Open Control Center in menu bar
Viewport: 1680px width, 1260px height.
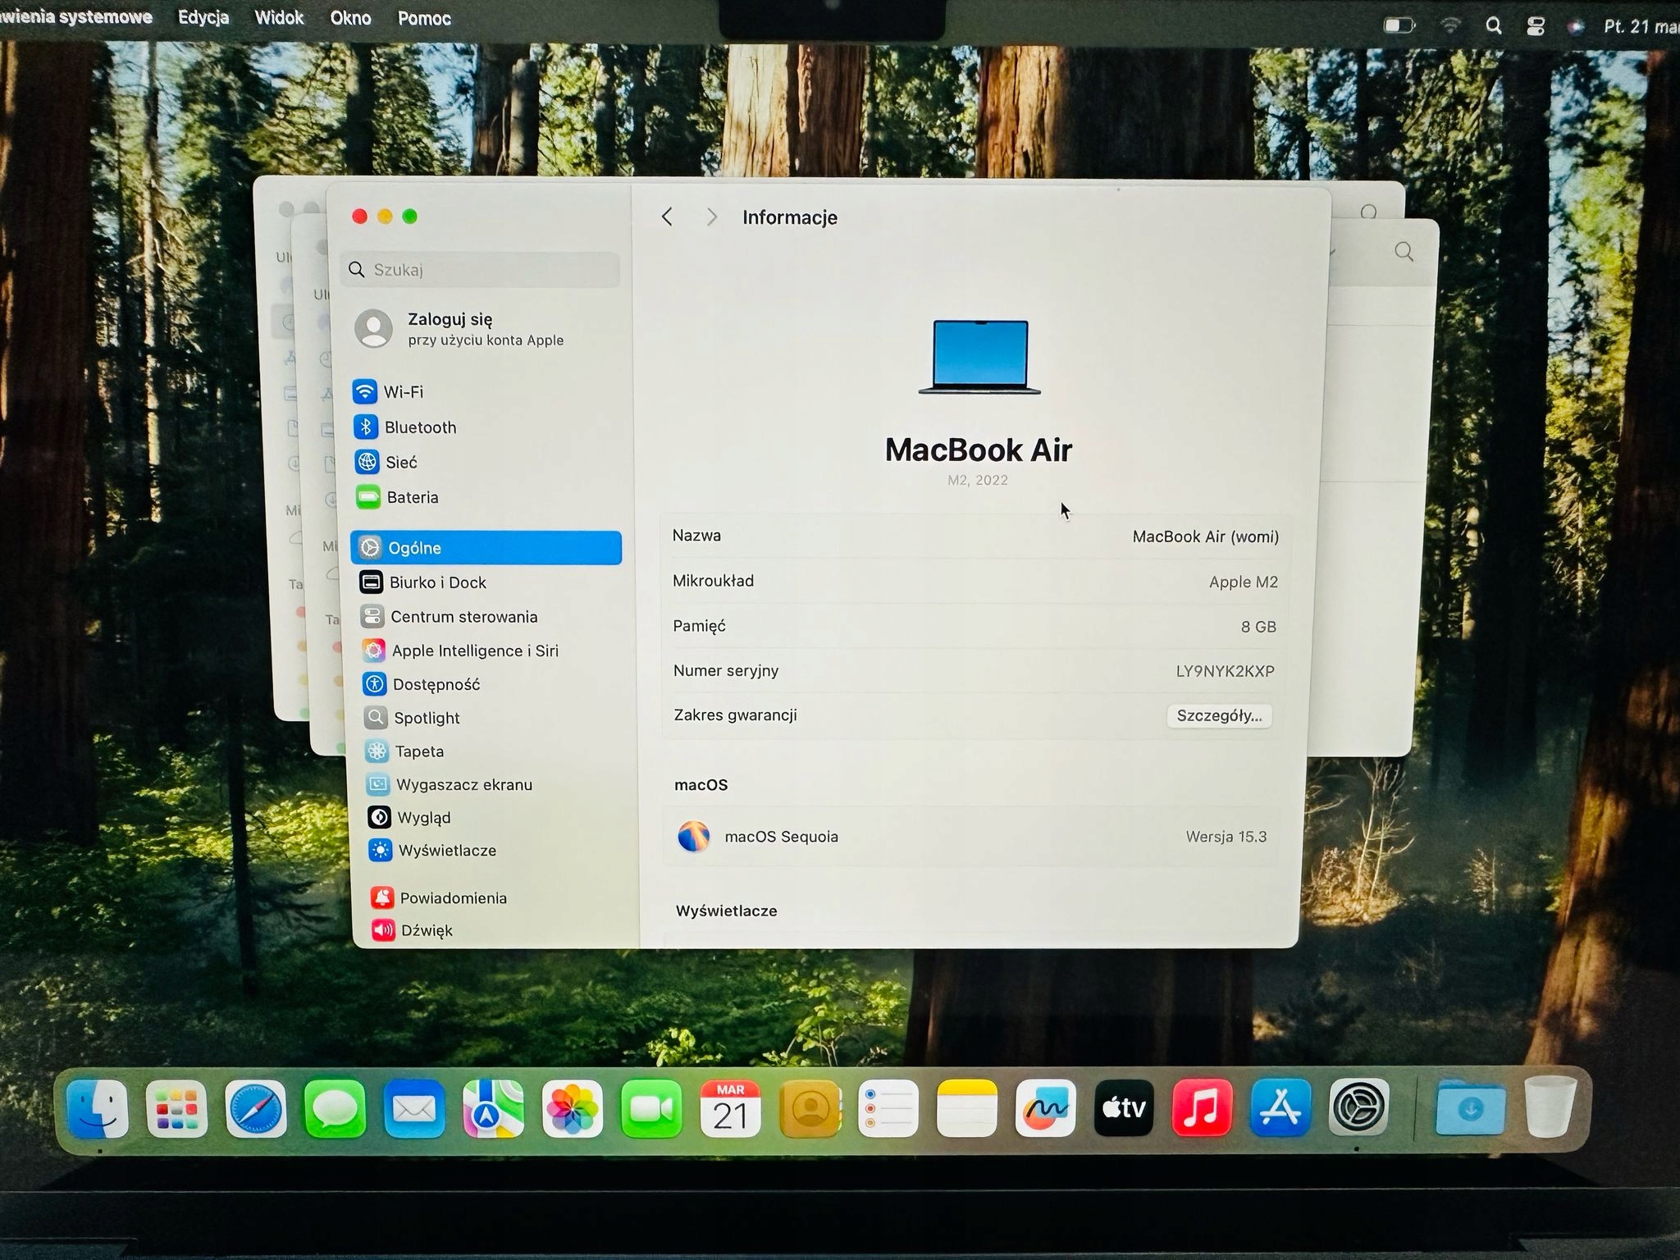tap(1536, 27)
